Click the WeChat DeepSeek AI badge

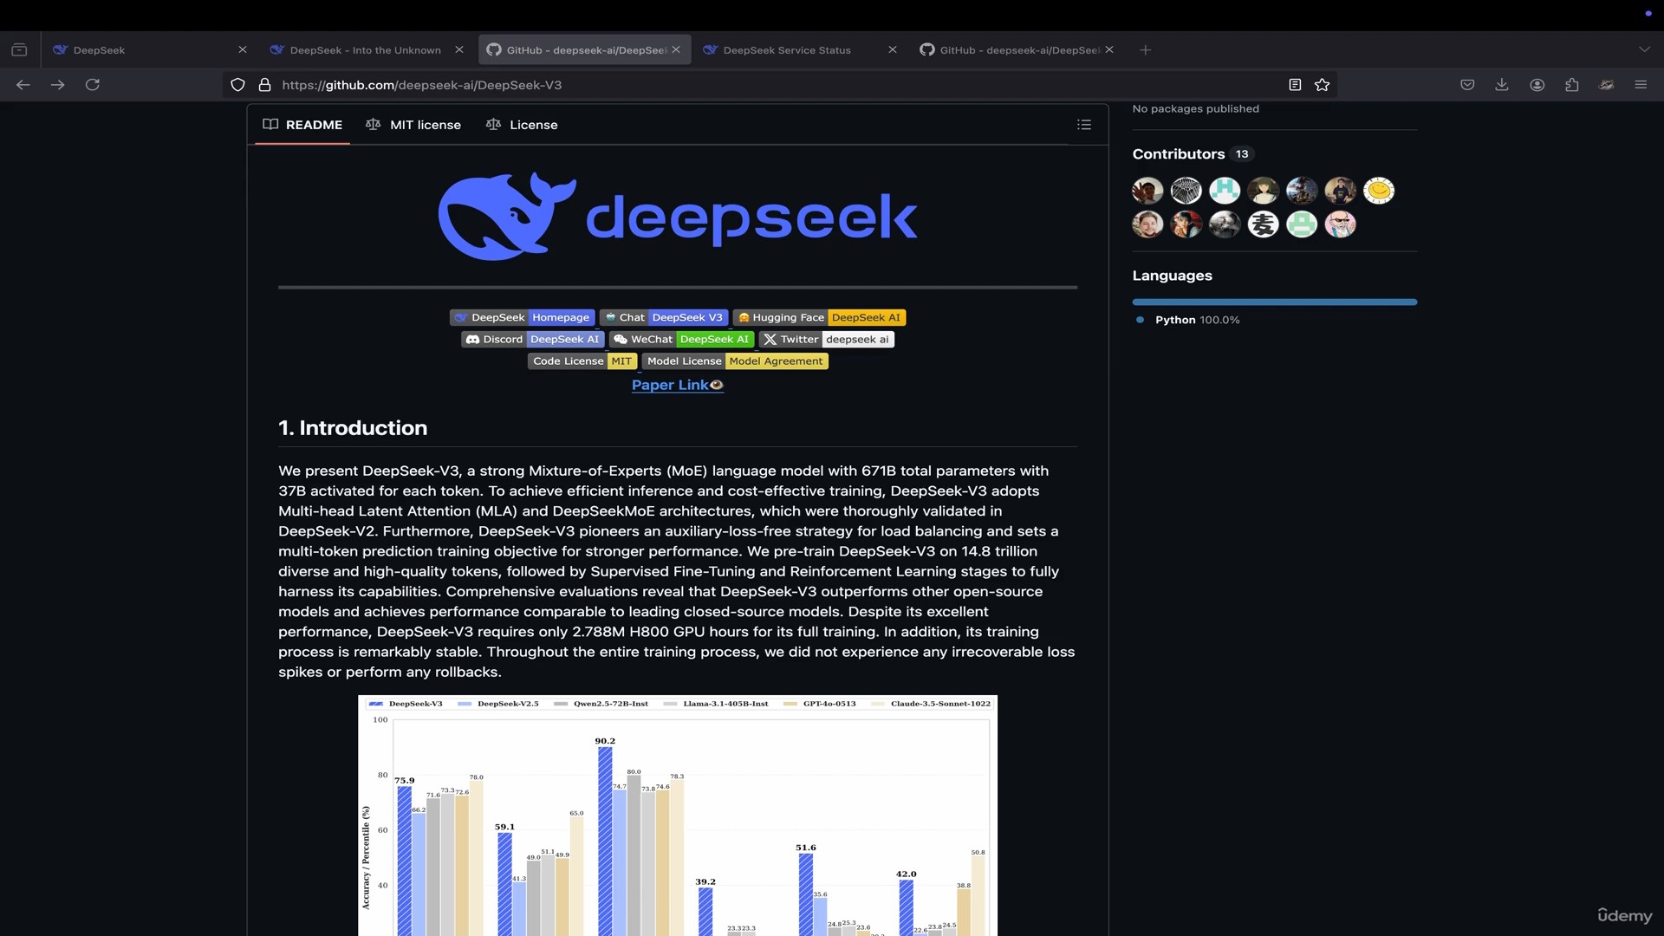pos(681,340)
